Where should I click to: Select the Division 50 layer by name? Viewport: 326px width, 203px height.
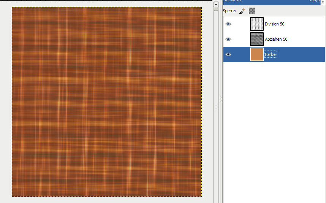coord(274,24)
